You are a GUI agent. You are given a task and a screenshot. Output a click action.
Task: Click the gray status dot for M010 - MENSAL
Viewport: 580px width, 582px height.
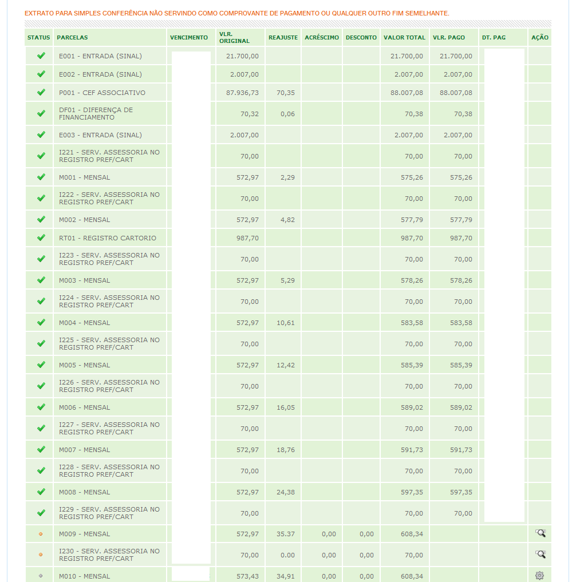click(41, 576)
